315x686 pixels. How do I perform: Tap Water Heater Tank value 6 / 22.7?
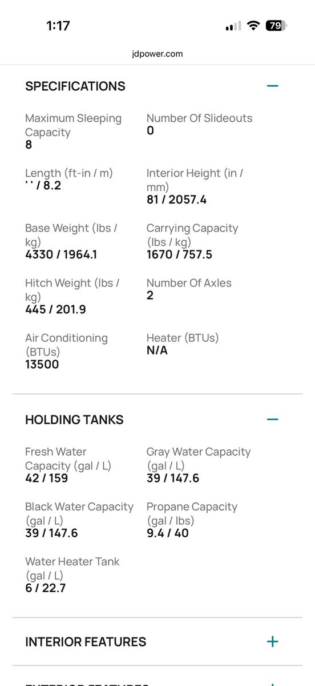[46, 588]
